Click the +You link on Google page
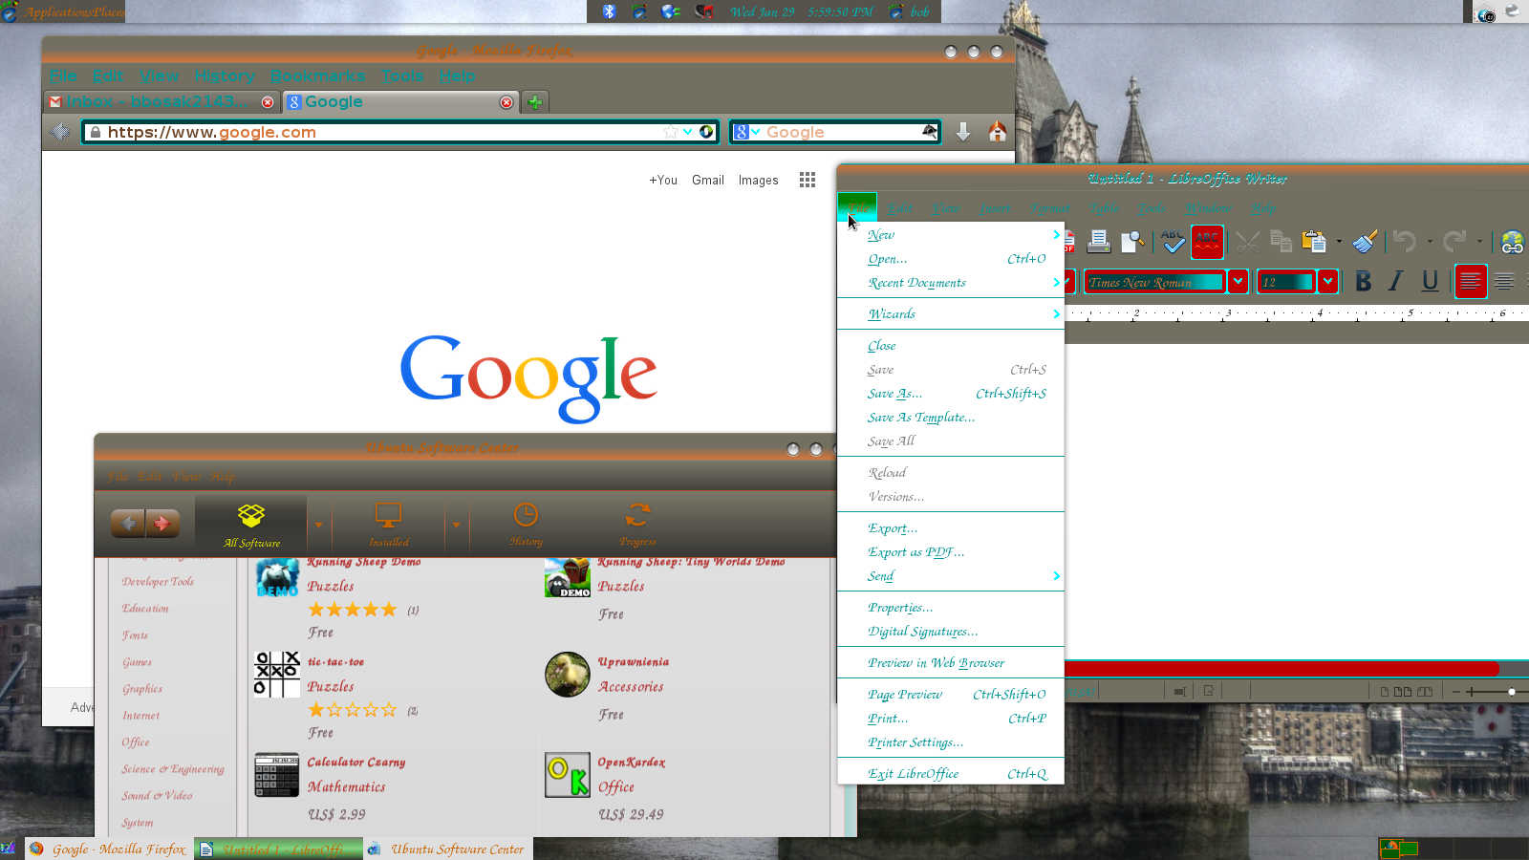The width and height of the screenshot is (1529, 860). click(663, 180)
